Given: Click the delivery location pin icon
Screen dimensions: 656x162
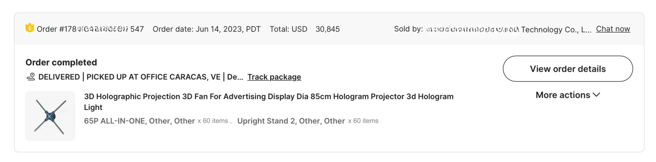Looking at the screenshot, I should (x=31, y=77).
